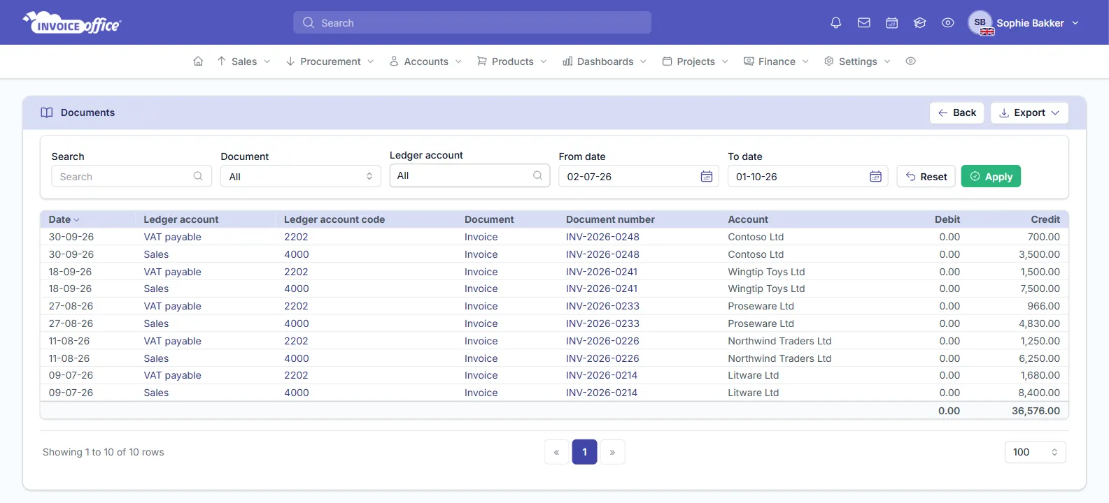Go to the previous page
The height and width of the screenshot is (503, 1109).
[x=556, y=452]
